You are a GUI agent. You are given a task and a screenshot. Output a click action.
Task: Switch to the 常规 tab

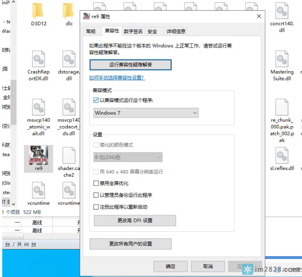91,31
